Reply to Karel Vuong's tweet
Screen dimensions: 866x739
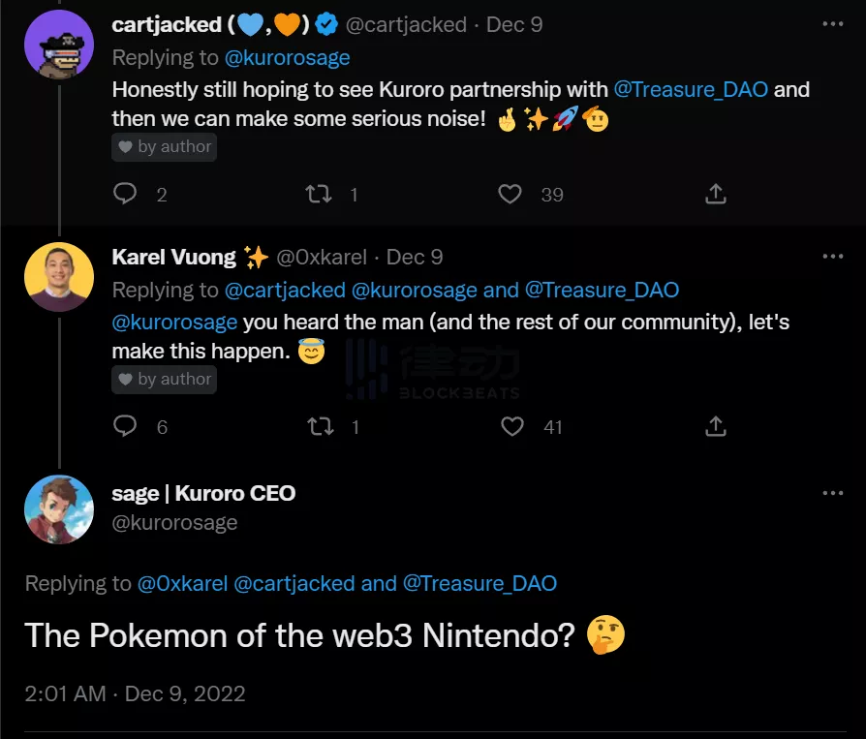click(126, 426)
